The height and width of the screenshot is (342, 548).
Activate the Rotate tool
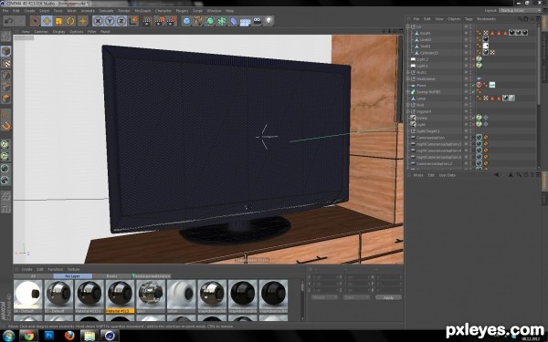coord(70,21)
